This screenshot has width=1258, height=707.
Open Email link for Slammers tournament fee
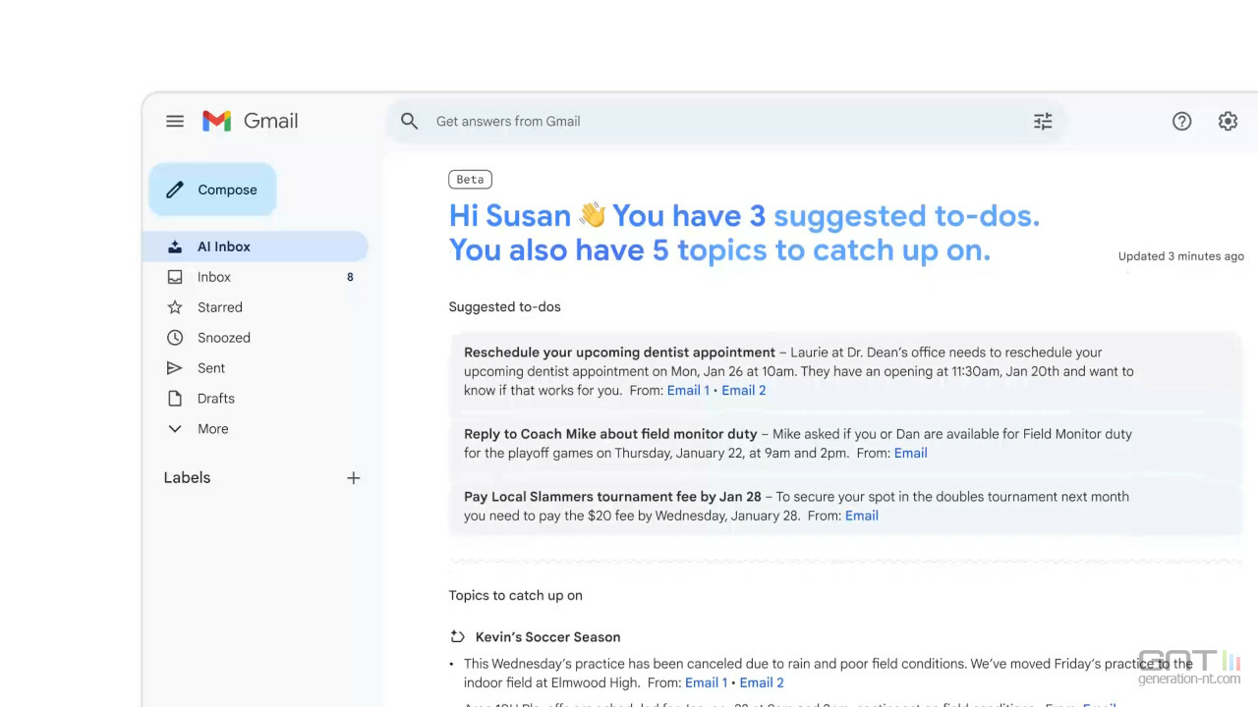pyautogui.click(x=861, y=516)
